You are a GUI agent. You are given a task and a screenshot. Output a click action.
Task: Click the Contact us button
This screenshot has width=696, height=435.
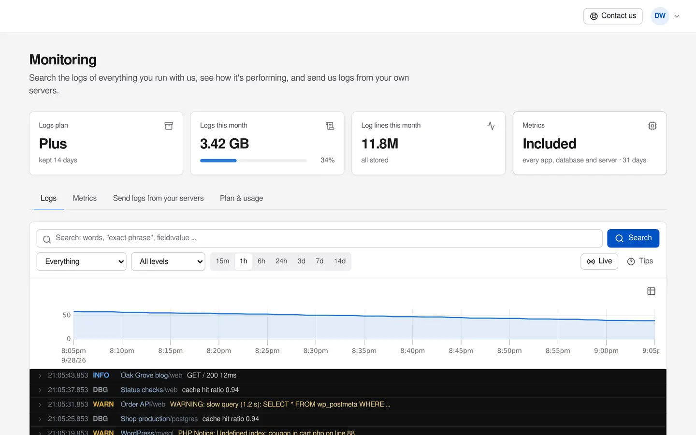point(613,16)
